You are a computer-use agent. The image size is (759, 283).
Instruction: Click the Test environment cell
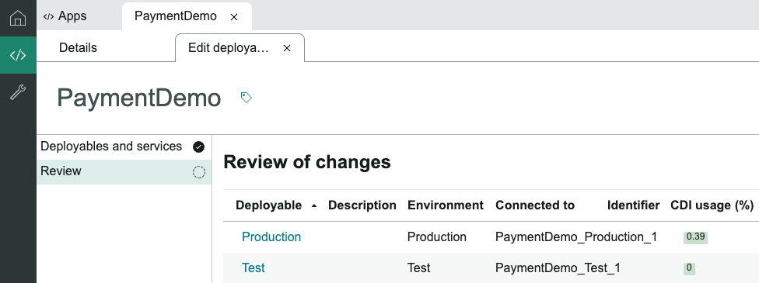point(418,267)
